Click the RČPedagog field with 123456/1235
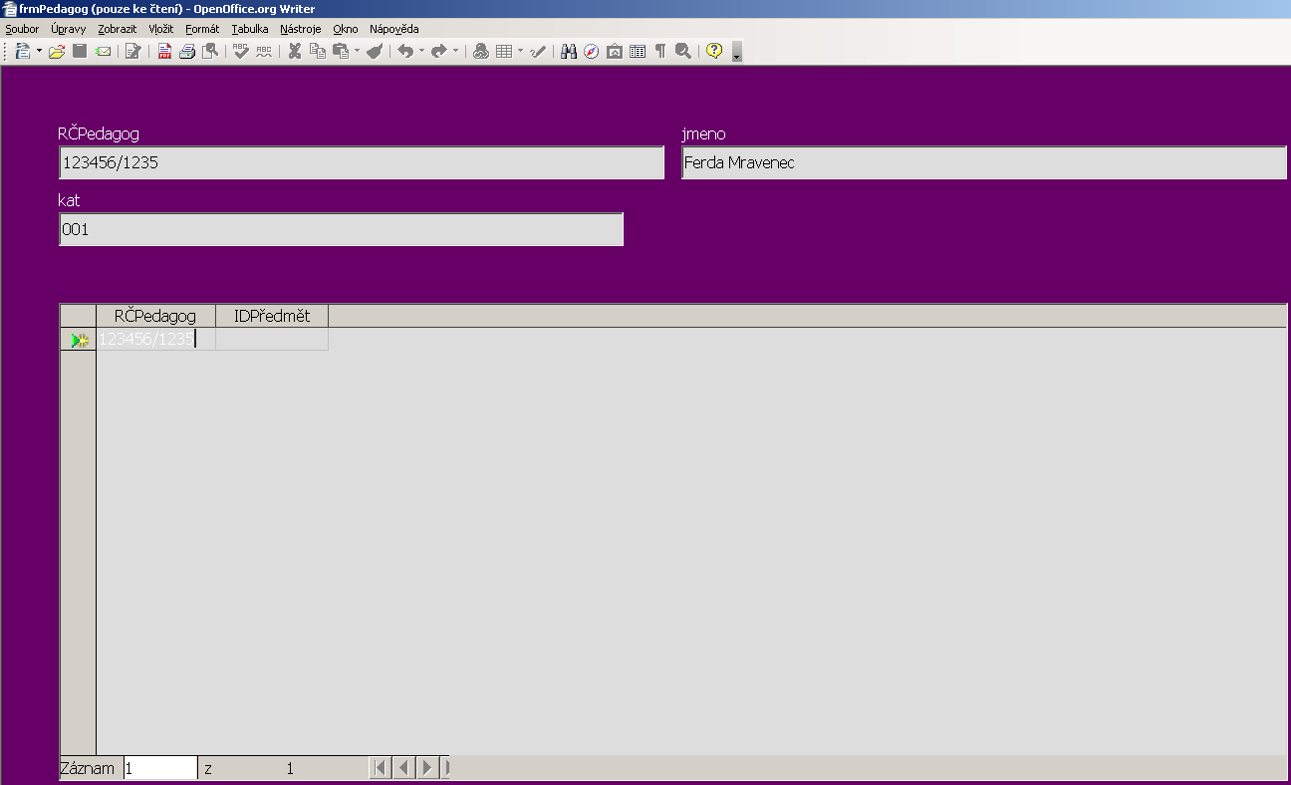 pyautogui.click(x=362, y=163)
